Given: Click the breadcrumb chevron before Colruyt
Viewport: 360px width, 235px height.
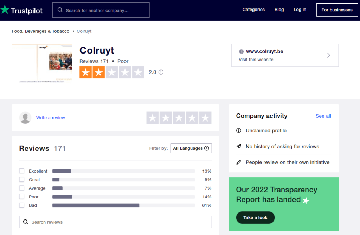Looking at the screenshot, I should pos(73,31).
